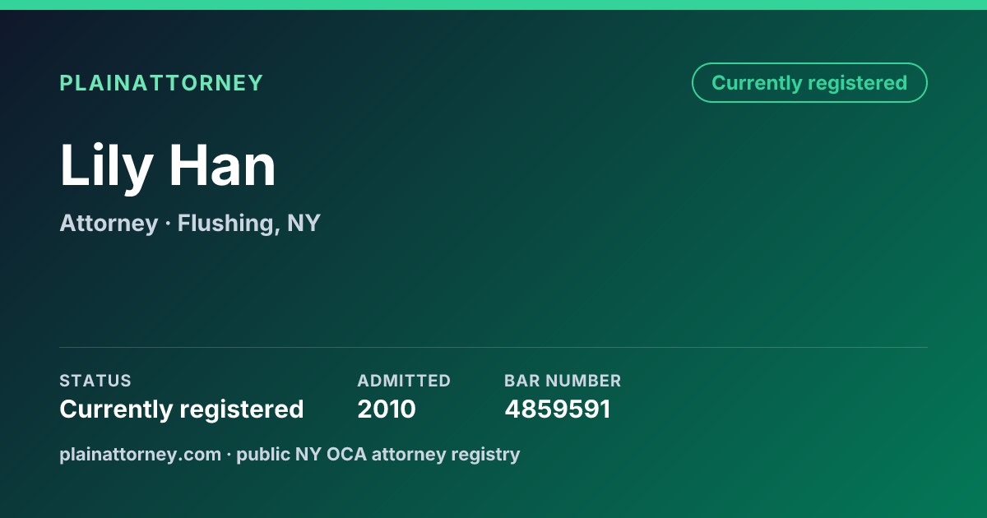The image size is (987, 518).
Task: Click the ADMITTED field label
Action: pos(404,381)
